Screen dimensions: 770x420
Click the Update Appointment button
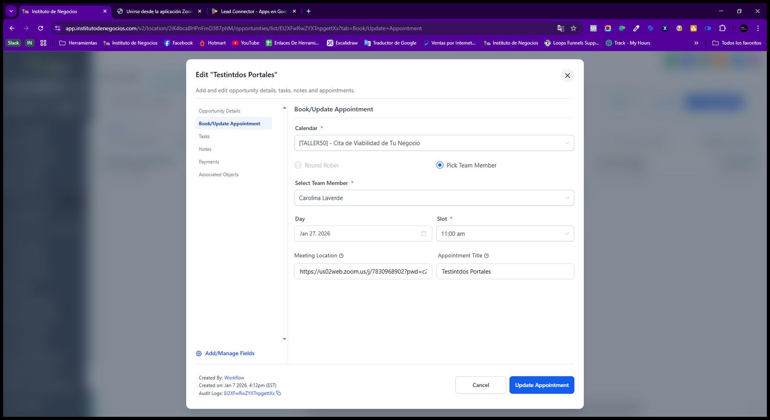542,385
